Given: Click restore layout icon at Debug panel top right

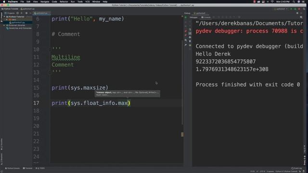Looking at the screenshot, I should coord(301,17).
